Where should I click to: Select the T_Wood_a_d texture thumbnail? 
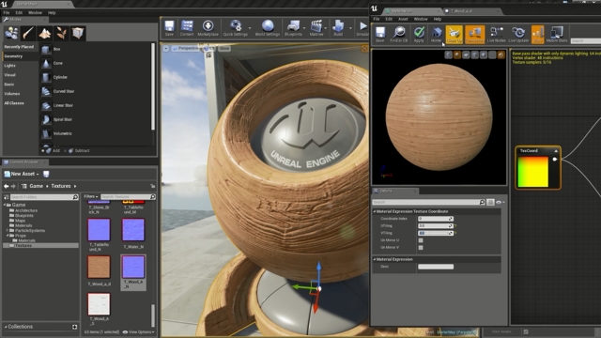(x=99, y=267)
